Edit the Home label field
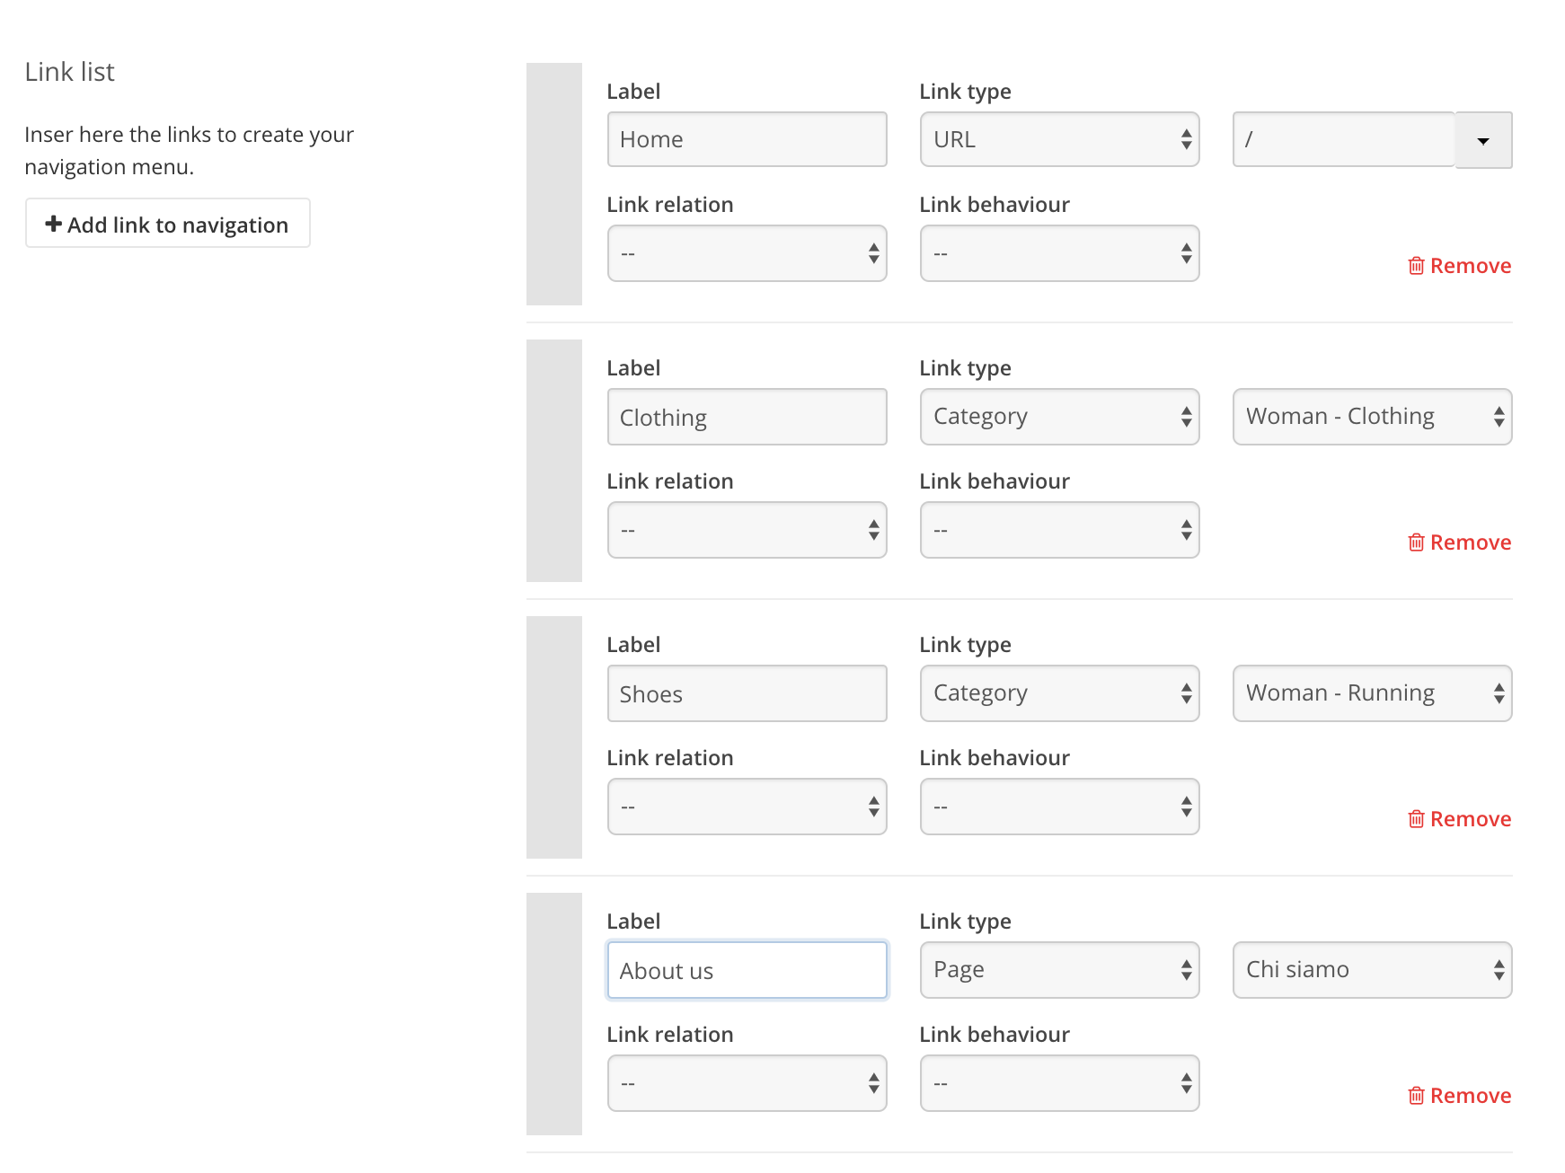Viewport: 1565px width, 1173px height. point(747,139)
